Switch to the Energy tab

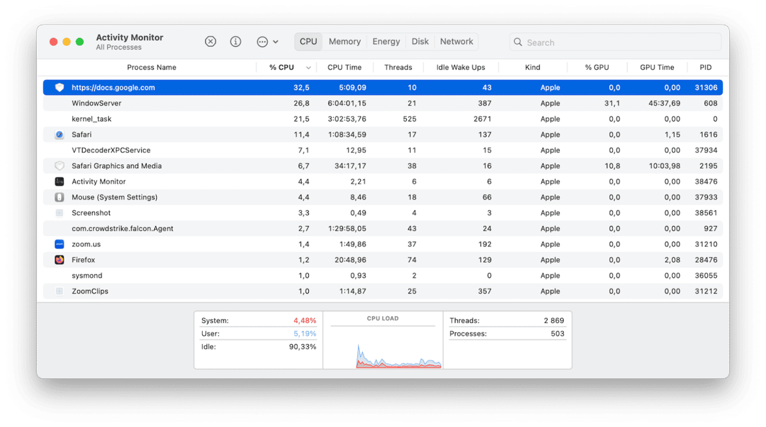click(x=386, y=42)
